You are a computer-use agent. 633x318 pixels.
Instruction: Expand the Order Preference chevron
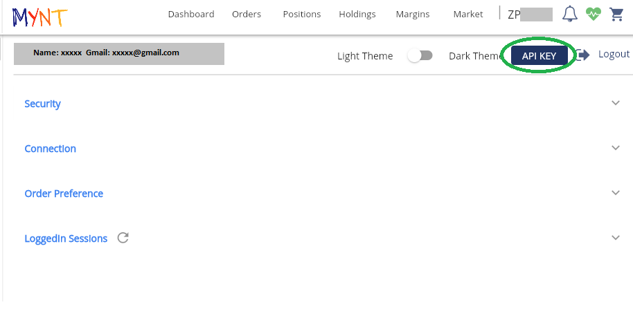615,193
